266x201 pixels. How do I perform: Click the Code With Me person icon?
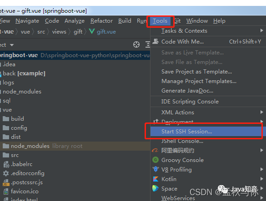pos(156,41)
